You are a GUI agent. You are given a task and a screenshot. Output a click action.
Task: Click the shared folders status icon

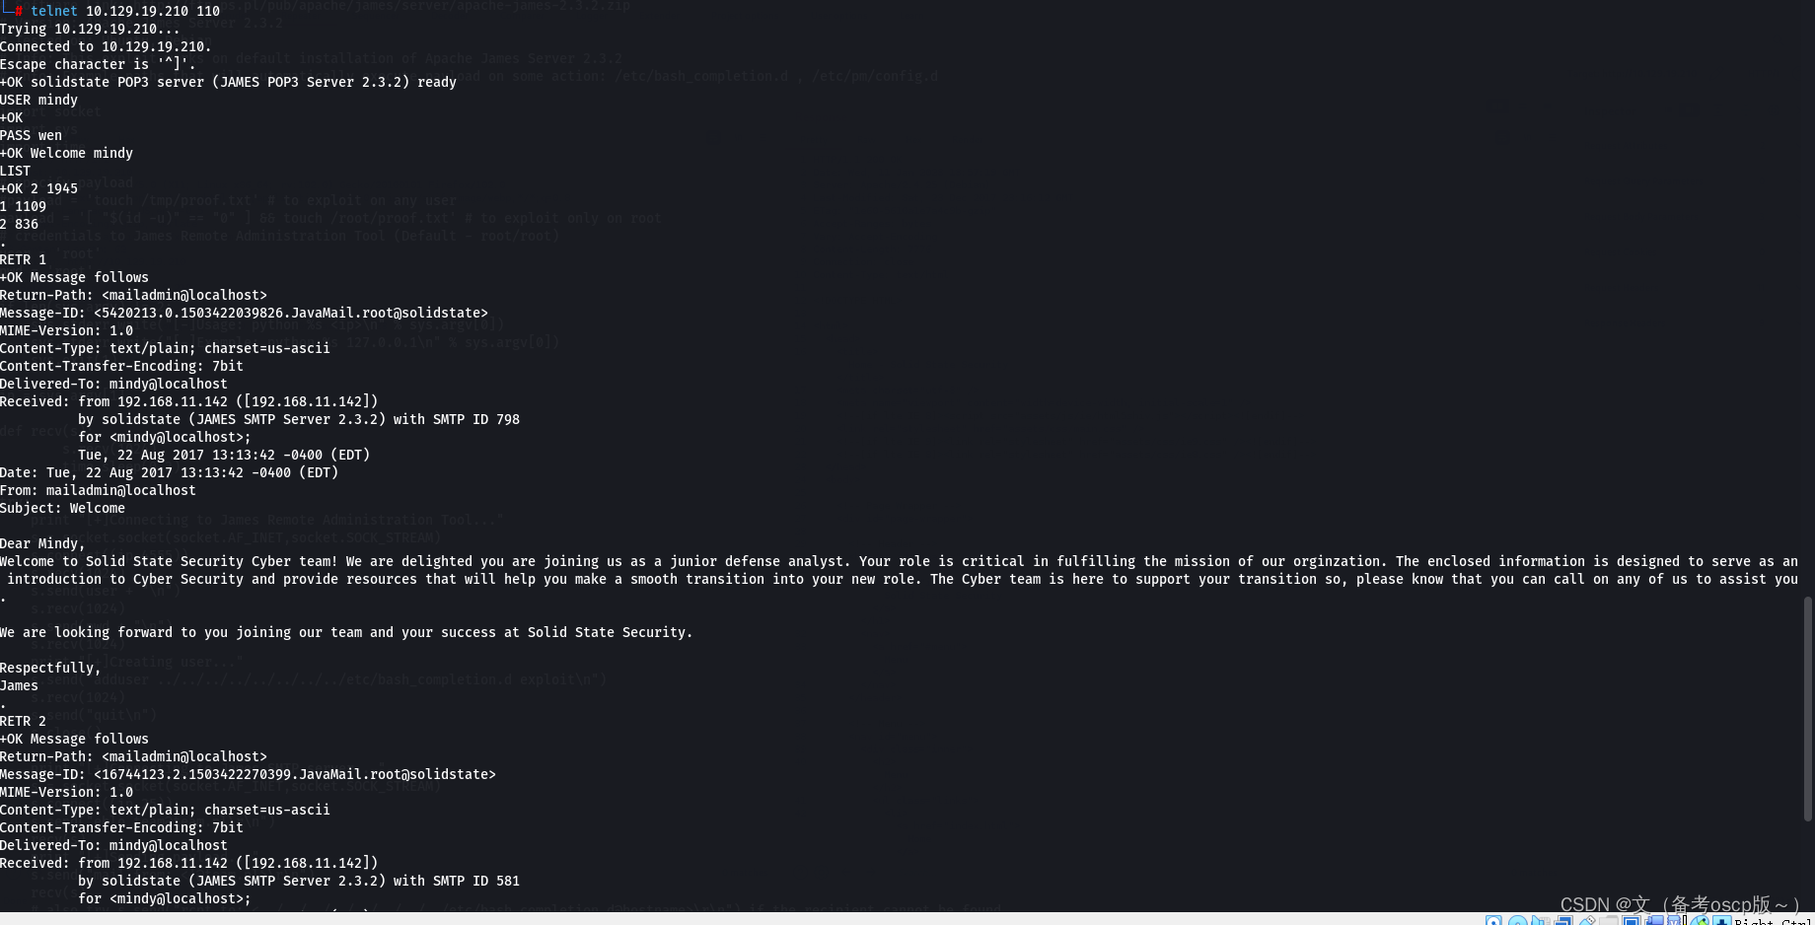(x=1609, y=921)
